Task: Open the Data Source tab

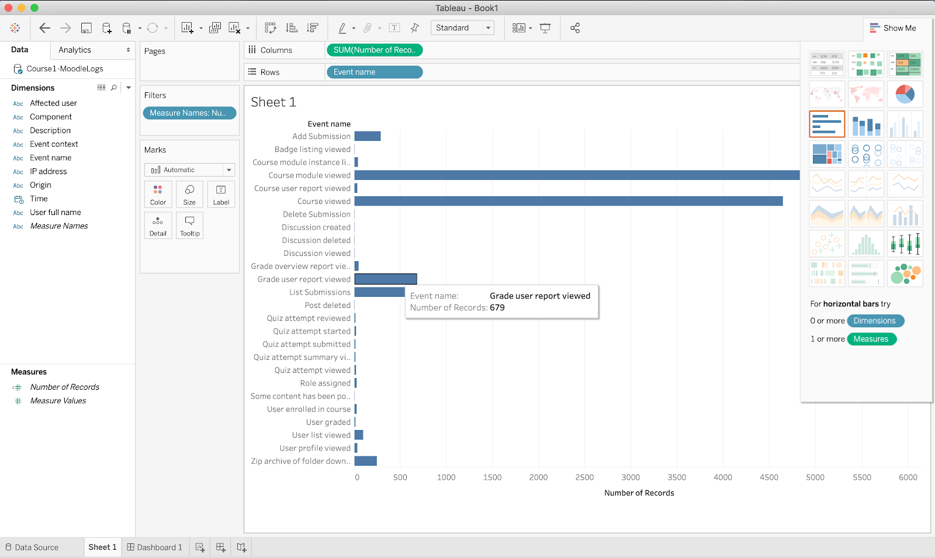Action: coord(33,547)
